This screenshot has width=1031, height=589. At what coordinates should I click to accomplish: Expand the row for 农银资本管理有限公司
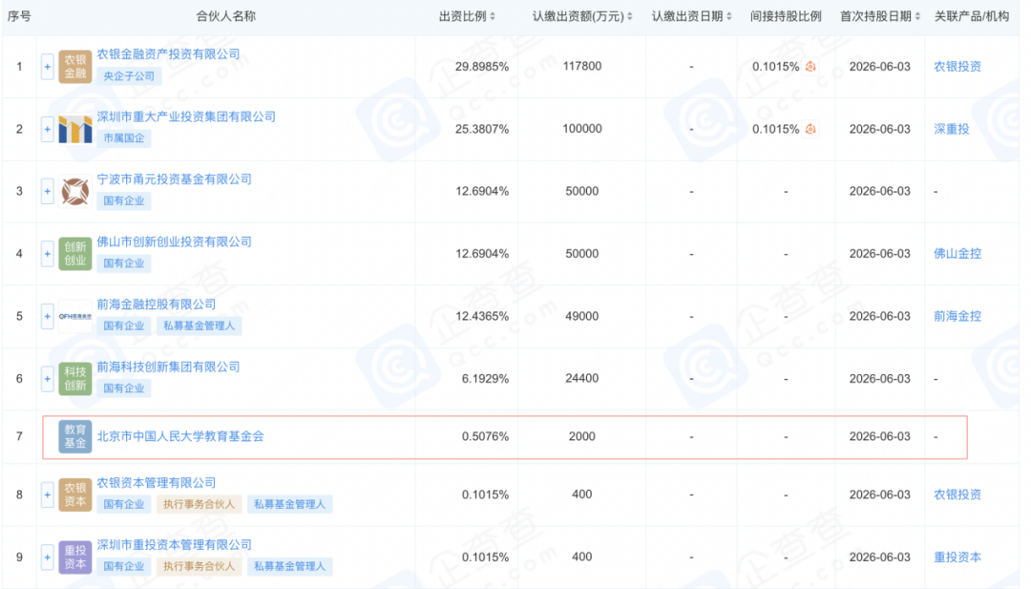pyautogui.click(x=48, y=494)
